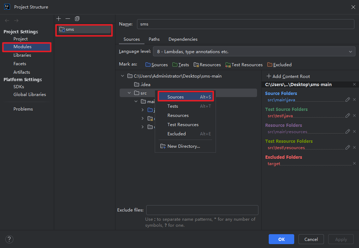359x248 pixels.
Task: Mark as Sources in the toolbar
Action: pyautogui.click(x=156, y=64)
